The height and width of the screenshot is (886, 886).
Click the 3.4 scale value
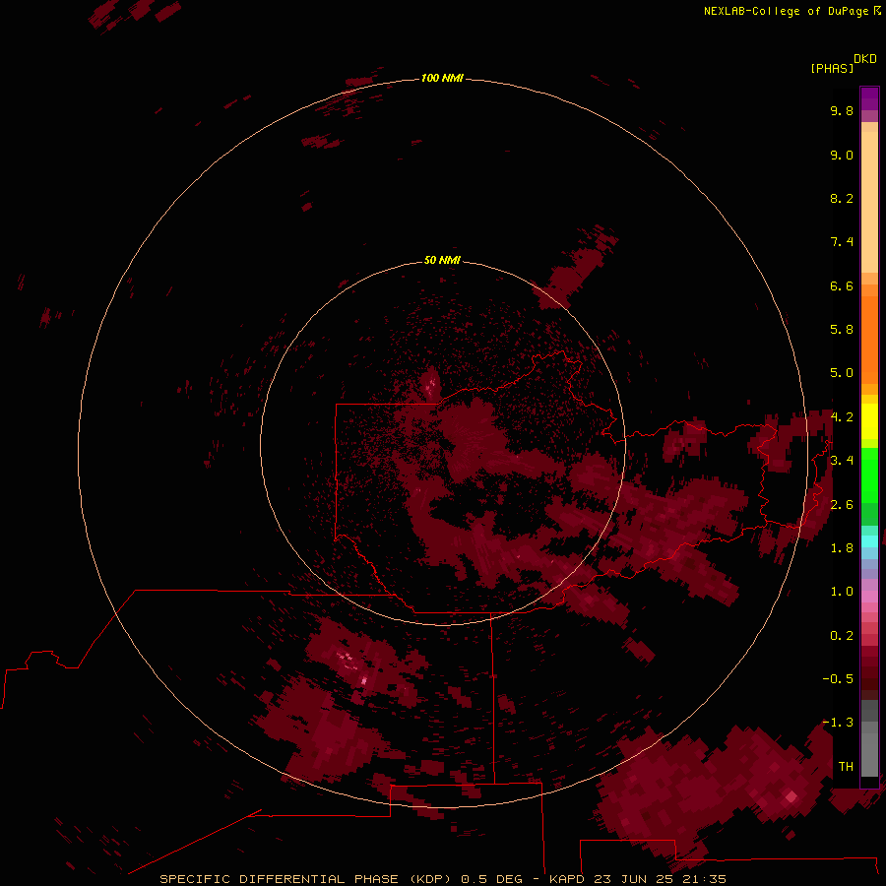[x=842, y=461]
